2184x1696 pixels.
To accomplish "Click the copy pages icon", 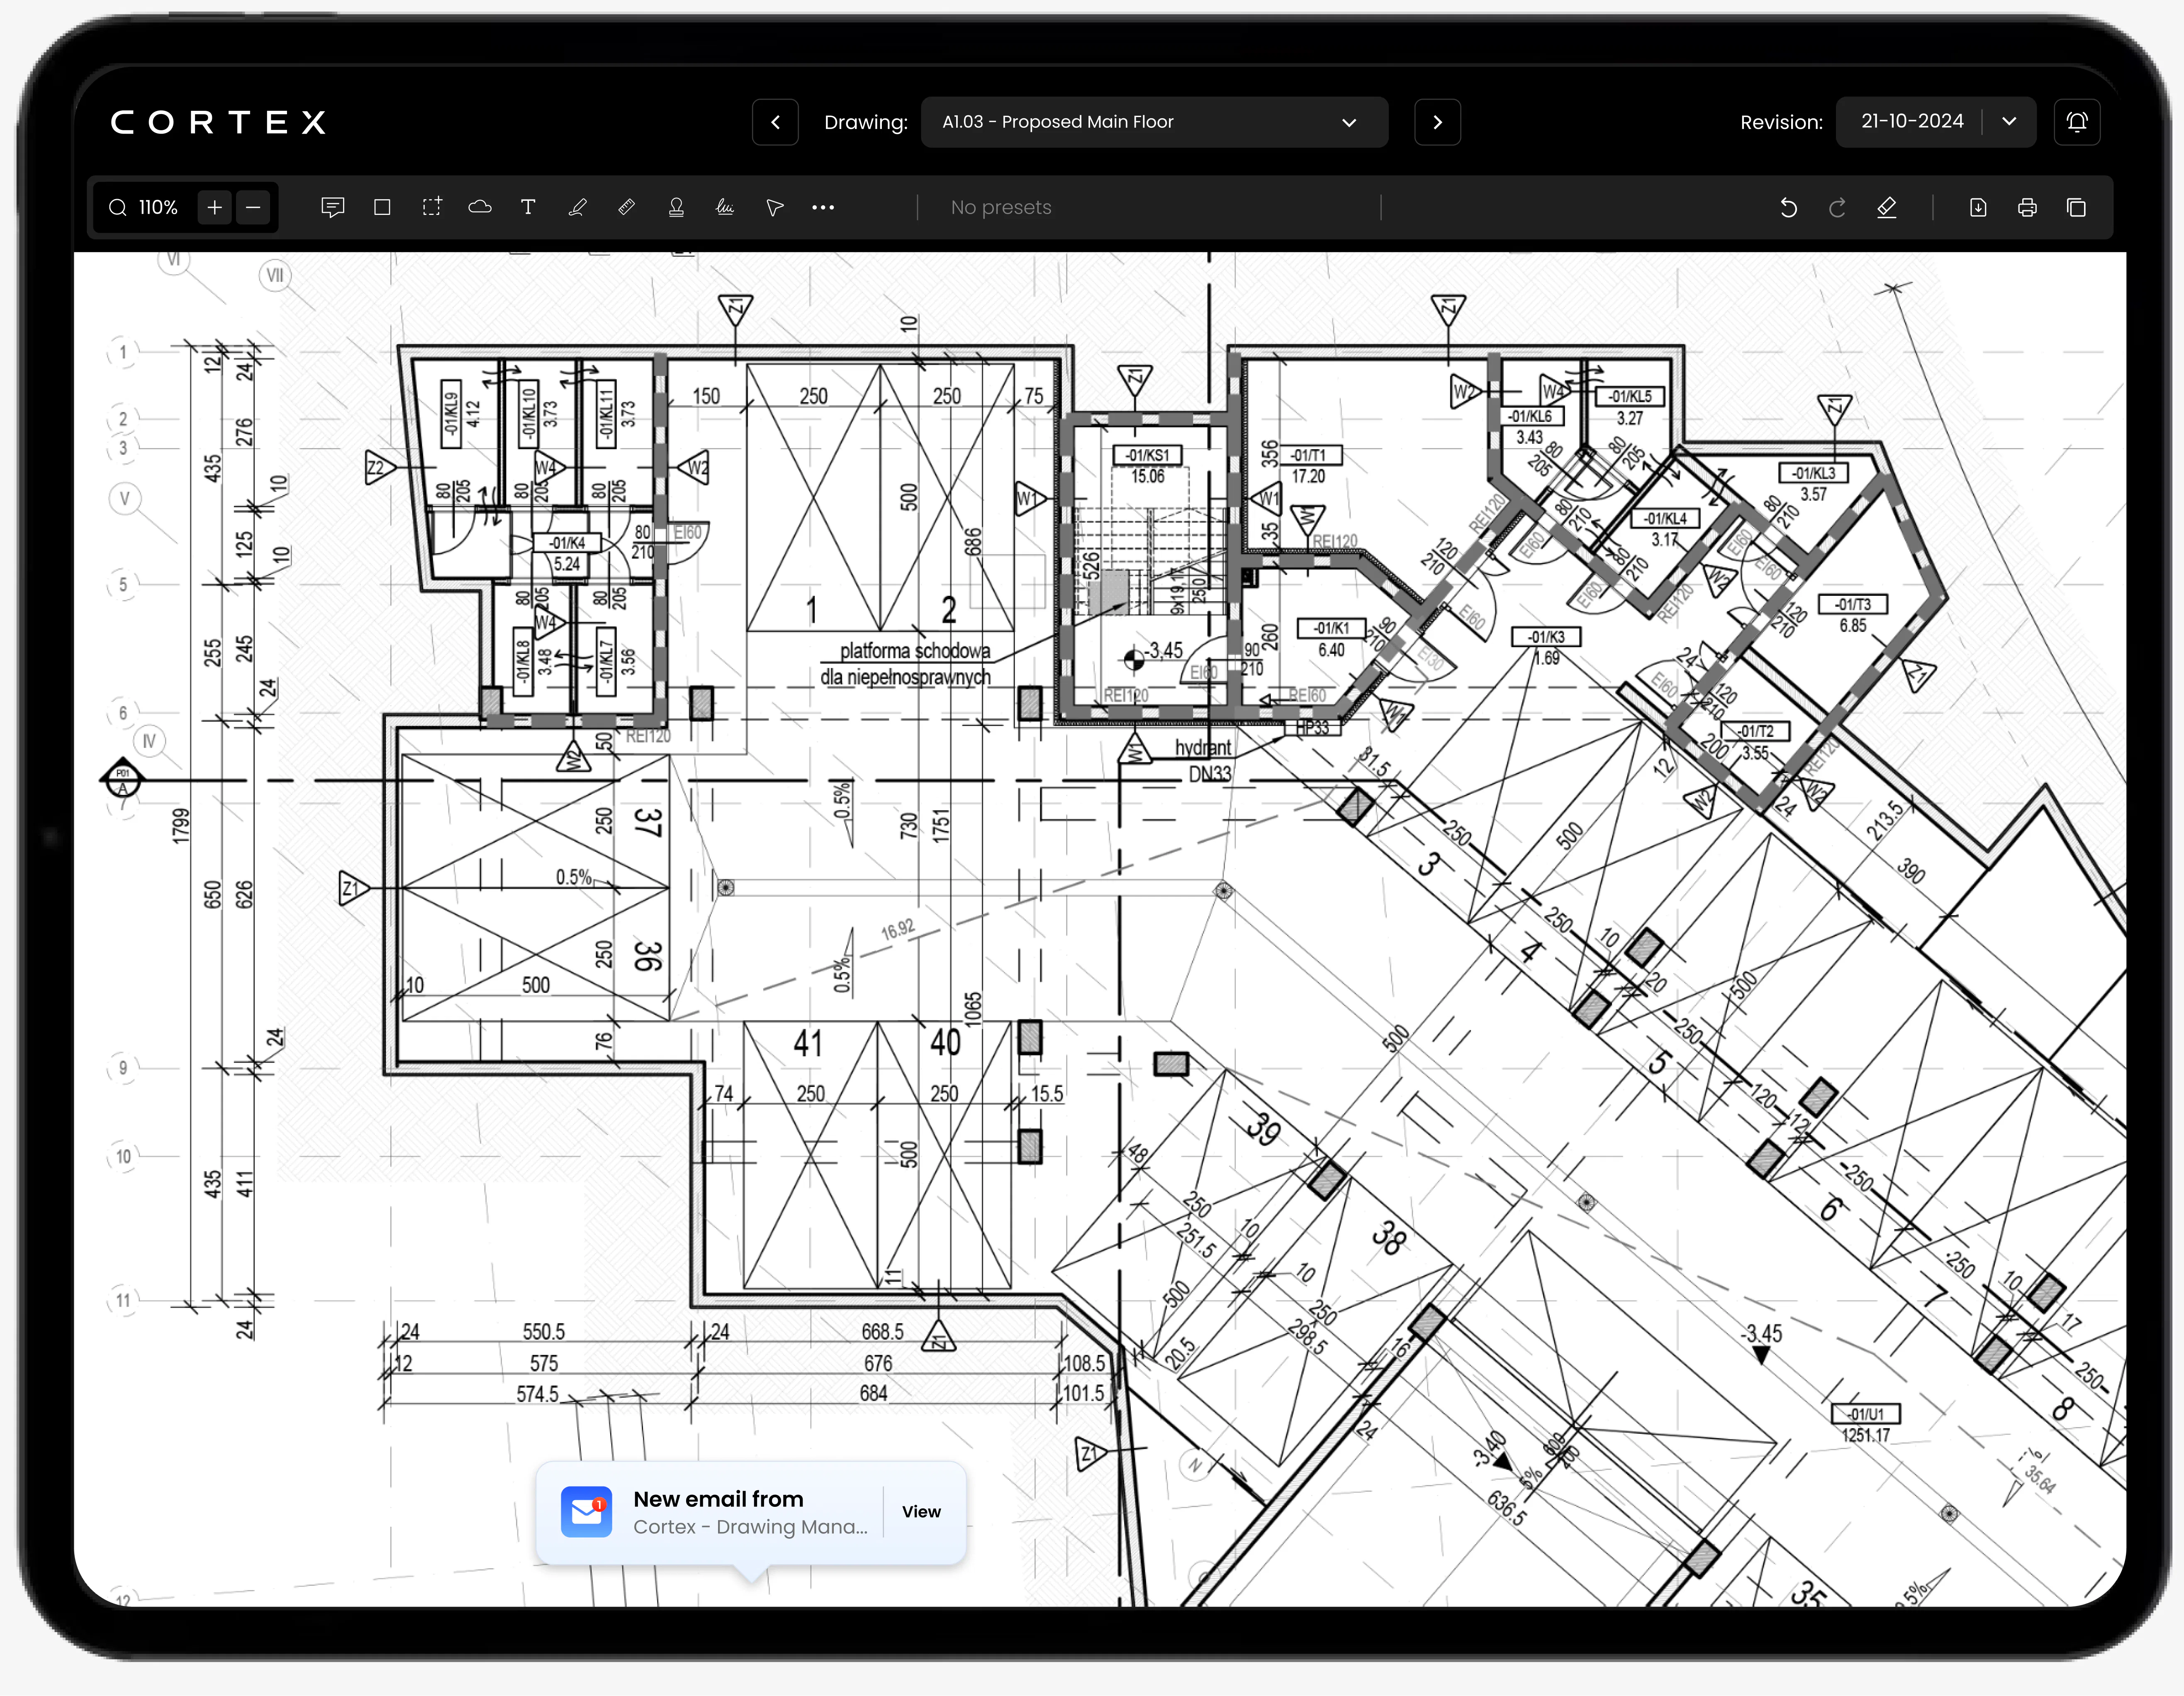I will click(2076, 207).
